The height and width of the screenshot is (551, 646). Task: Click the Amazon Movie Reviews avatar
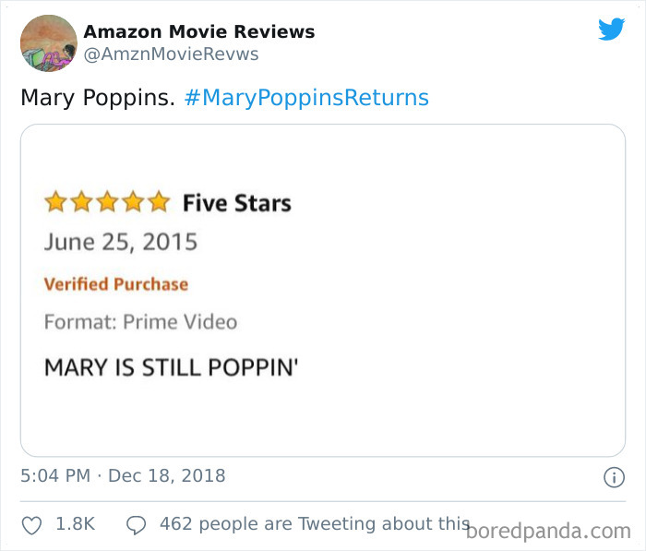48,42
